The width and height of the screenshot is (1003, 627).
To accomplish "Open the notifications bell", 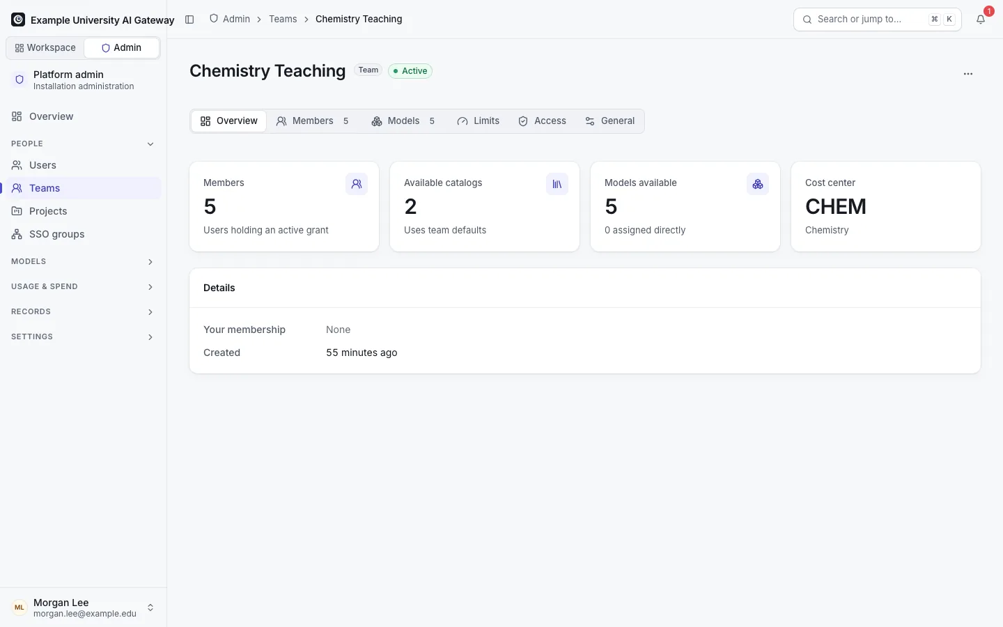I will pyautogui.click(x=981, y=20).
